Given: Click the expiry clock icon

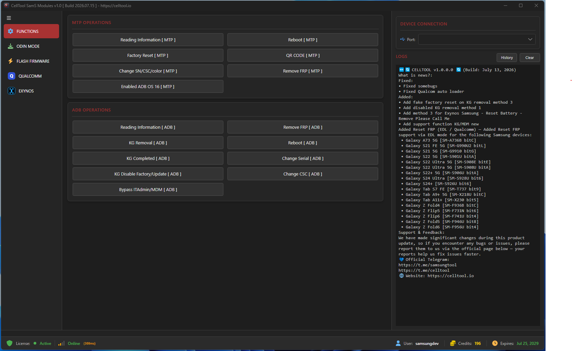Looking at the screenshot, I should (495, 343).
